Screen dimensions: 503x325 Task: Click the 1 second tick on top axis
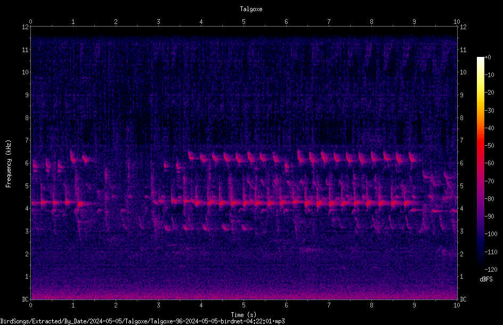click(x=73, y=22)
